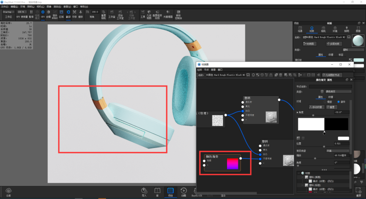The image size is (366, 199).
Task: Click the Reset Camera (重置相机) icon
Action: pos(103,12)
